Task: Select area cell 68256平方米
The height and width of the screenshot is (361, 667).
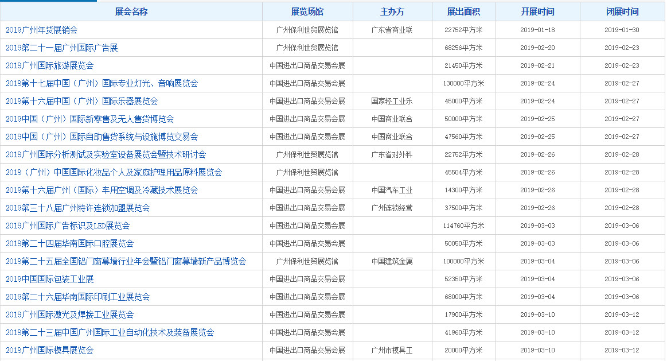Action: click(x=463, y=48)
